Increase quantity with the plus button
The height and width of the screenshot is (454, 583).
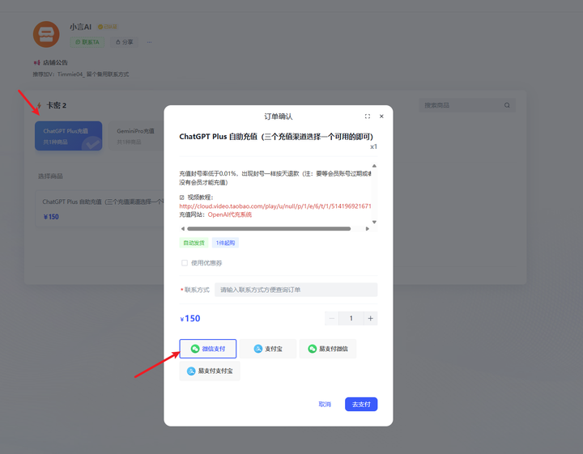coord(370,318)
